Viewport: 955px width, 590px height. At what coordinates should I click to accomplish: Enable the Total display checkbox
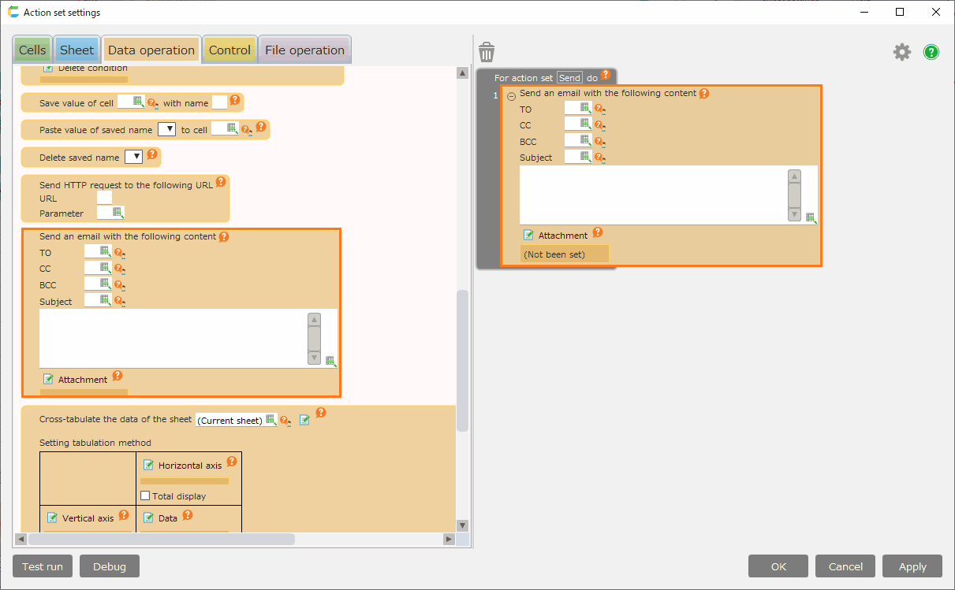(145, 496)
